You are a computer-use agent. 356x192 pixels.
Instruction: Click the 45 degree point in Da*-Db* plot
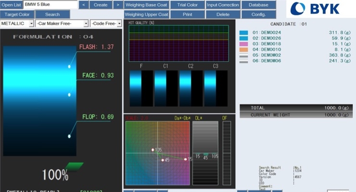[163, 160]
